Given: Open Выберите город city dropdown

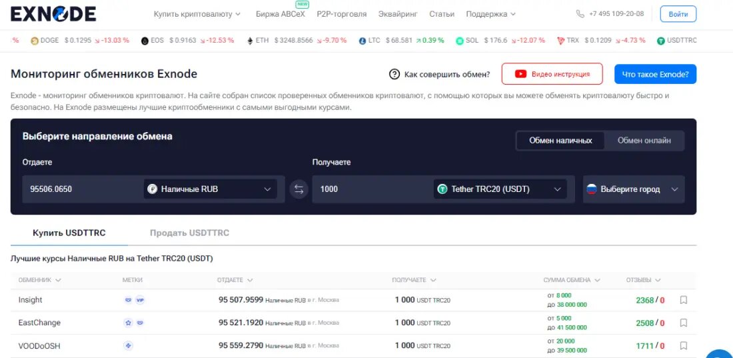Looking at the screenshot, I should [634, 189].
